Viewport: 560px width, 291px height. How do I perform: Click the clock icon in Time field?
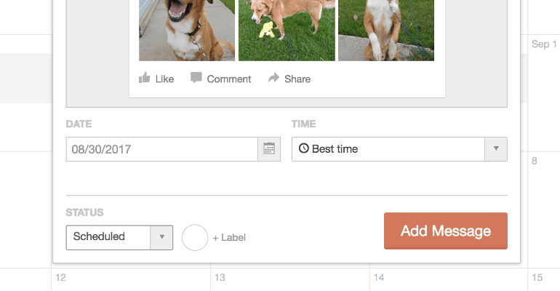coord(304,149)
